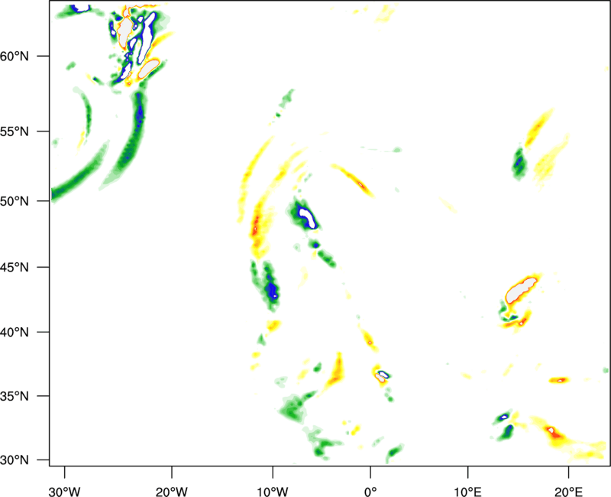Select the 55°N latitude label
This screenshot has height=497, width=611.
click(x=15, y=132)
